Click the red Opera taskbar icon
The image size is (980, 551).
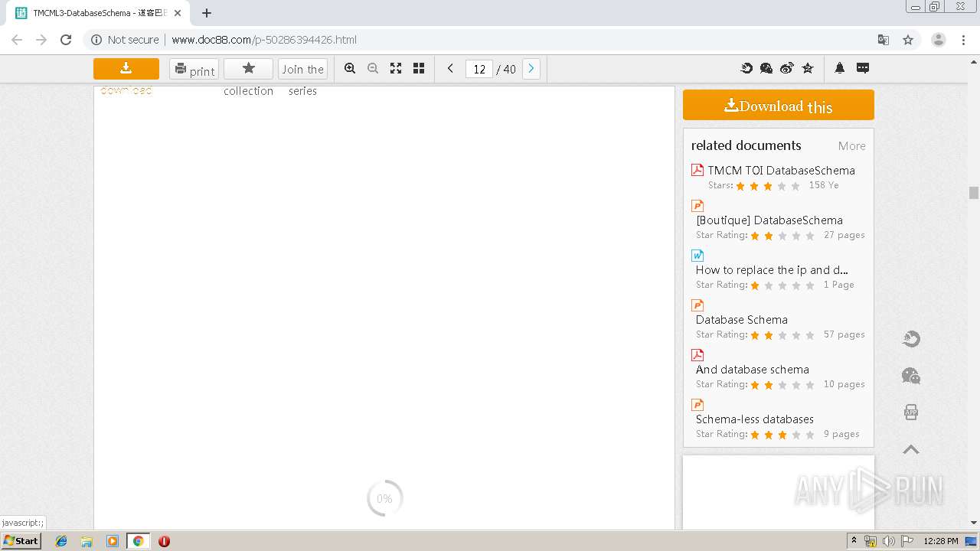[x=164, y=541]
